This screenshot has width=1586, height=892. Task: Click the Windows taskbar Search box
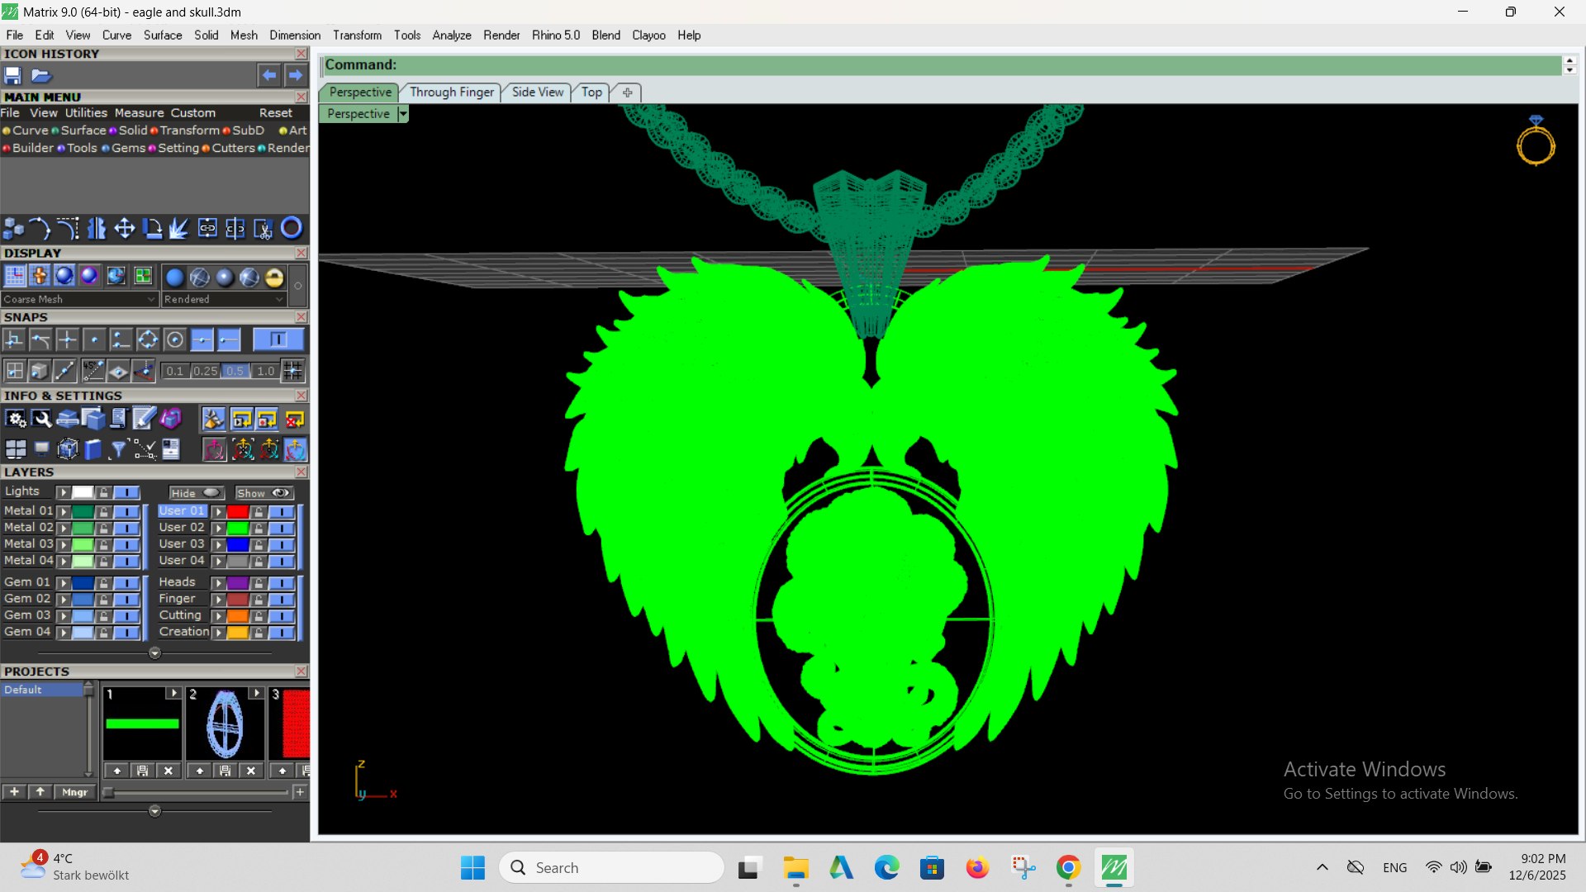pos(612,867)
